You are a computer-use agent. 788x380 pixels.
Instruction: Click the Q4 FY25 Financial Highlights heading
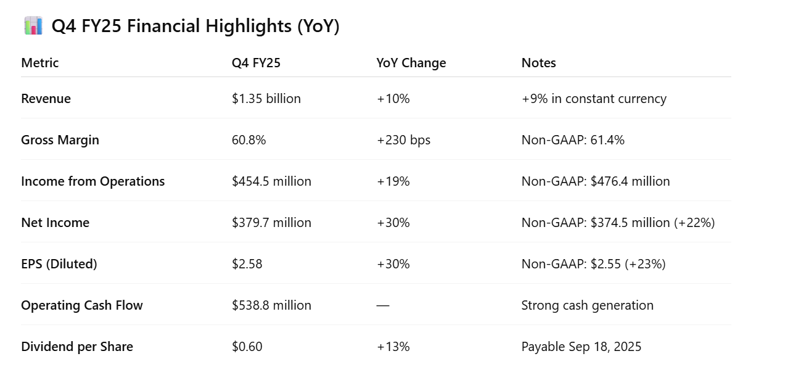195,27
